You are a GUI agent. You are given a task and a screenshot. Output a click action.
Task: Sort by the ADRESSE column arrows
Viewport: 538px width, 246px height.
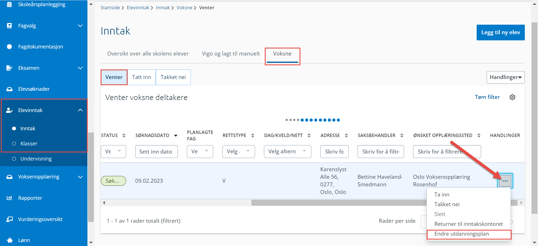[346, 135]
